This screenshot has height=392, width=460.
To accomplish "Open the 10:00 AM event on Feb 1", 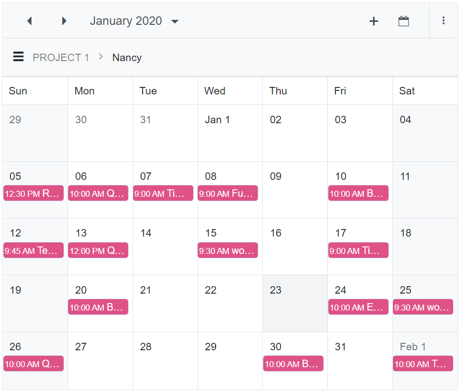I will click(x=423, y=364).
